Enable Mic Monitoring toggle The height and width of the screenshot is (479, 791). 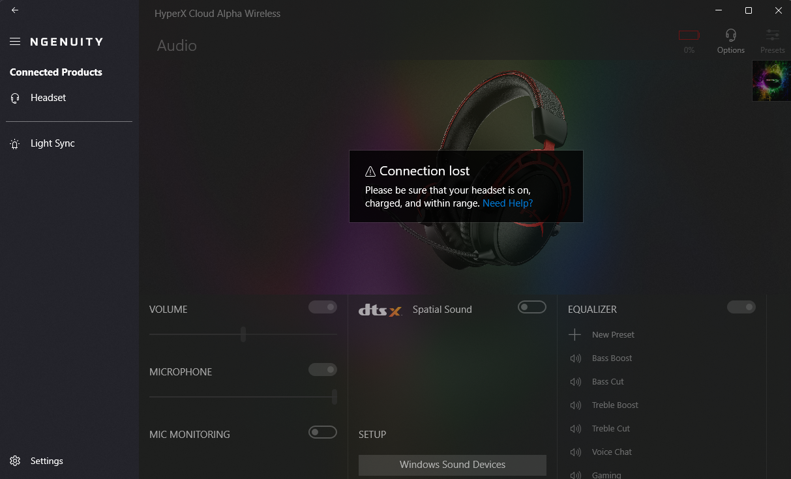click(323, 432)
